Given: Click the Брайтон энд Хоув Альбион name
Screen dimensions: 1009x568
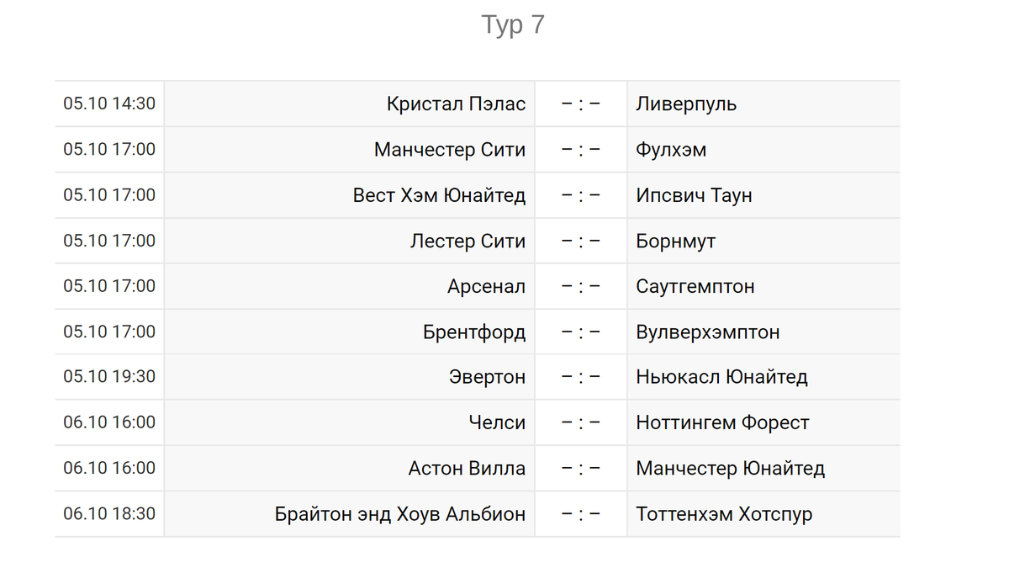Looking at the screenshot, I should point(400,513).
